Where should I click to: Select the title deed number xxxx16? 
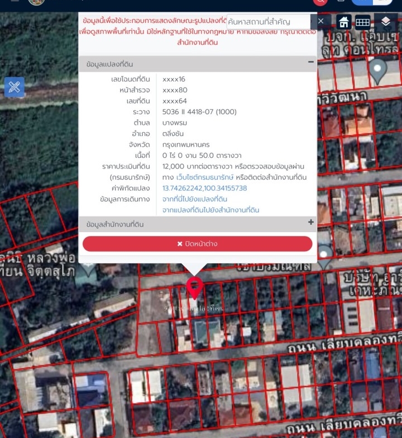point(174,79)
